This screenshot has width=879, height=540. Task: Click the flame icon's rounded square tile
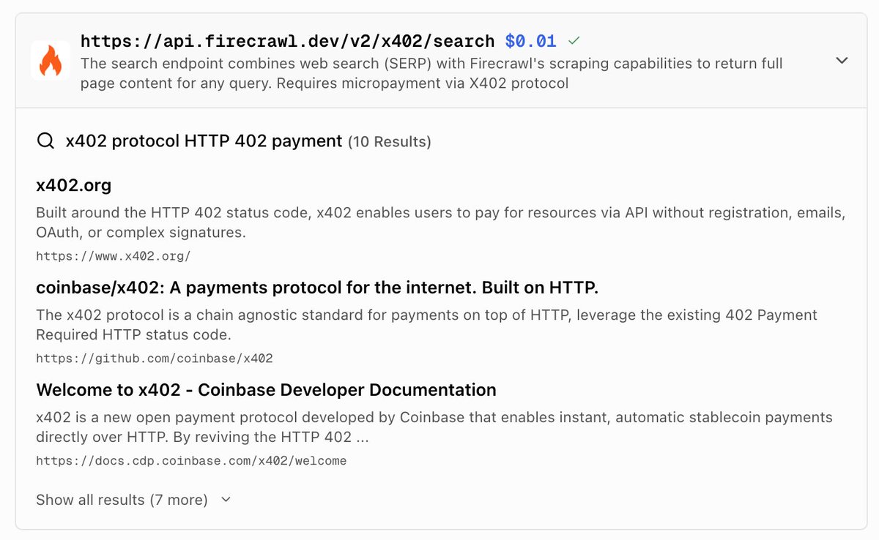coord(50,61)
